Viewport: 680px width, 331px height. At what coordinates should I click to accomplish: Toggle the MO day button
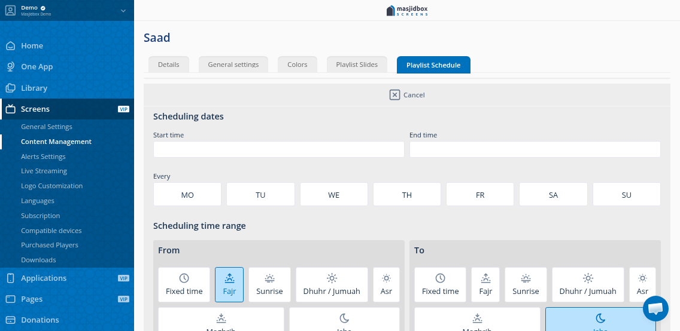click(x=187, y=194)
